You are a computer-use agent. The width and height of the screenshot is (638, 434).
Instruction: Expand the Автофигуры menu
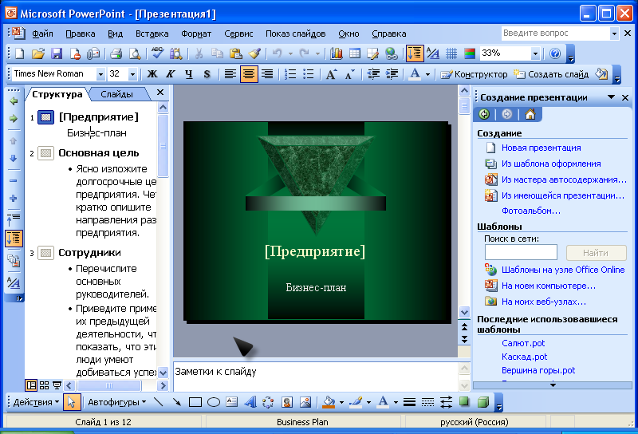[116, 402]
